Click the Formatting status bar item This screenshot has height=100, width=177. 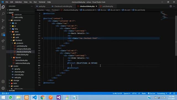point(162,93)
